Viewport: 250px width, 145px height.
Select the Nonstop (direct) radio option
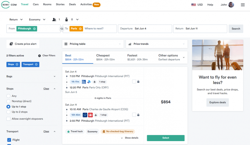click(8, 101)
